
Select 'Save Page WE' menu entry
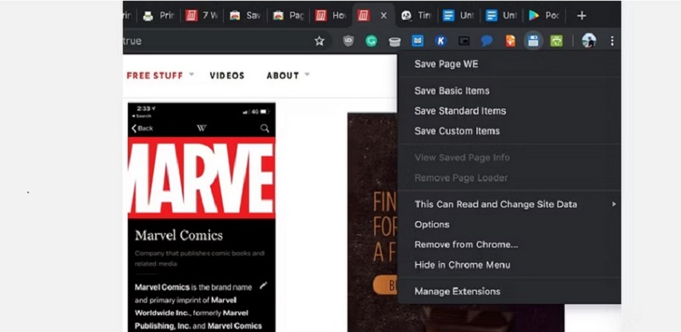click(509, 64)
